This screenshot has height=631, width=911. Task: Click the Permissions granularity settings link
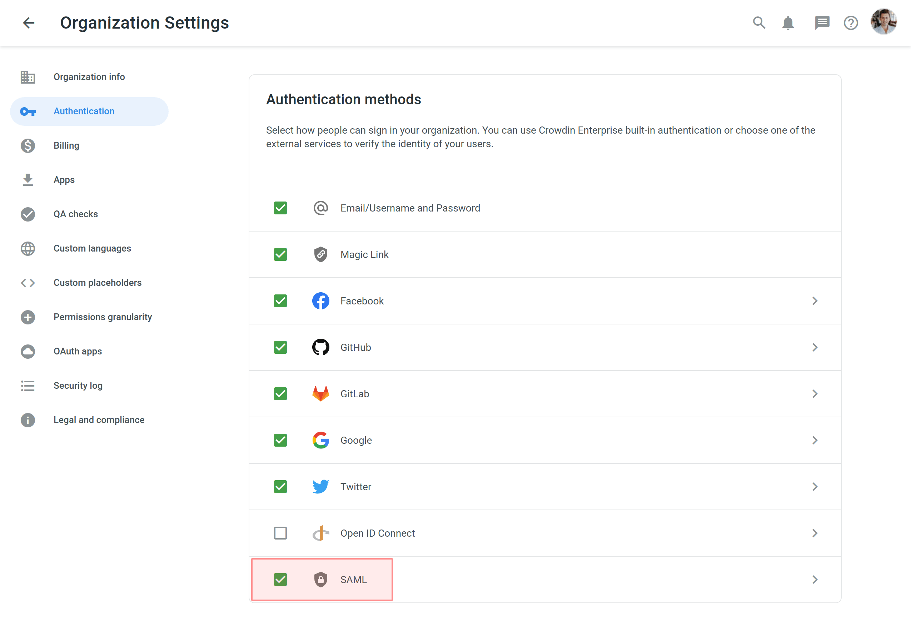click(x=102, y=317)
